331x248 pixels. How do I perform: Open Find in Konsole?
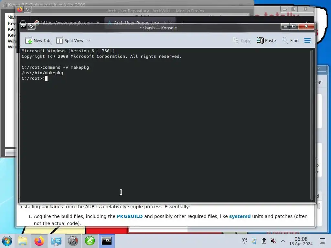pyautogui.click(x=291, y=40)
